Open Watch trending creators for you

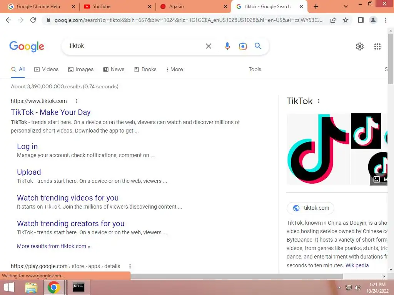tap(71, 224)
